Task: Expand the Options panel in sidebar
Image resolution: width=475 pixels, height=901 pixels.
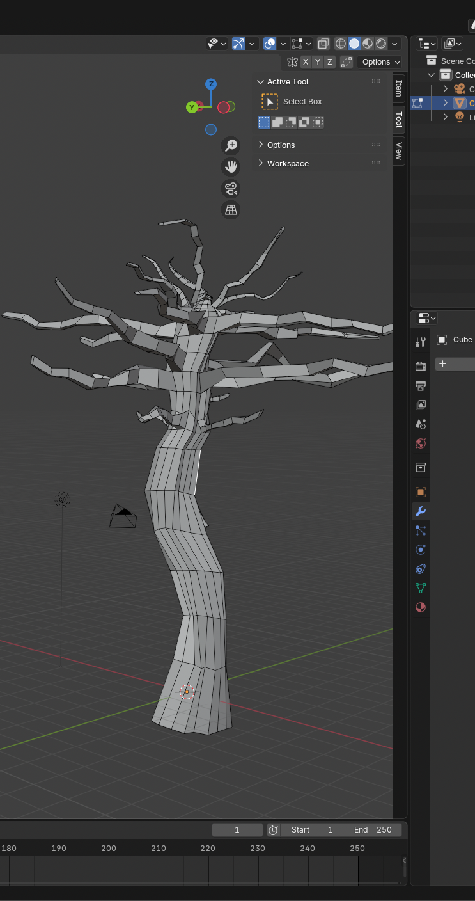Action: 260,145
